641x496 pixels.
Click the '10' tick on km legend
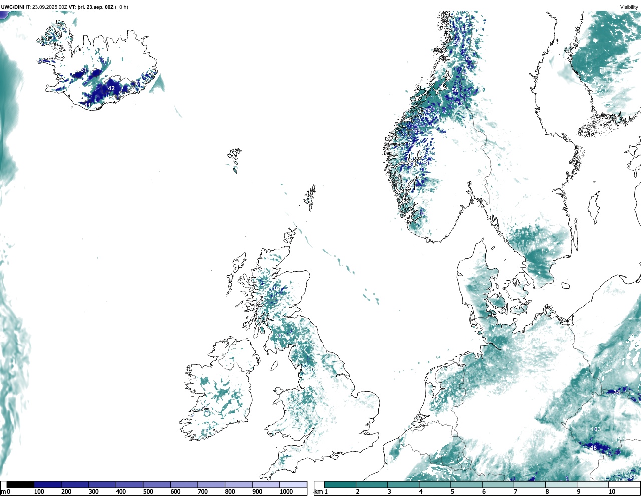[x=612, y=492]
